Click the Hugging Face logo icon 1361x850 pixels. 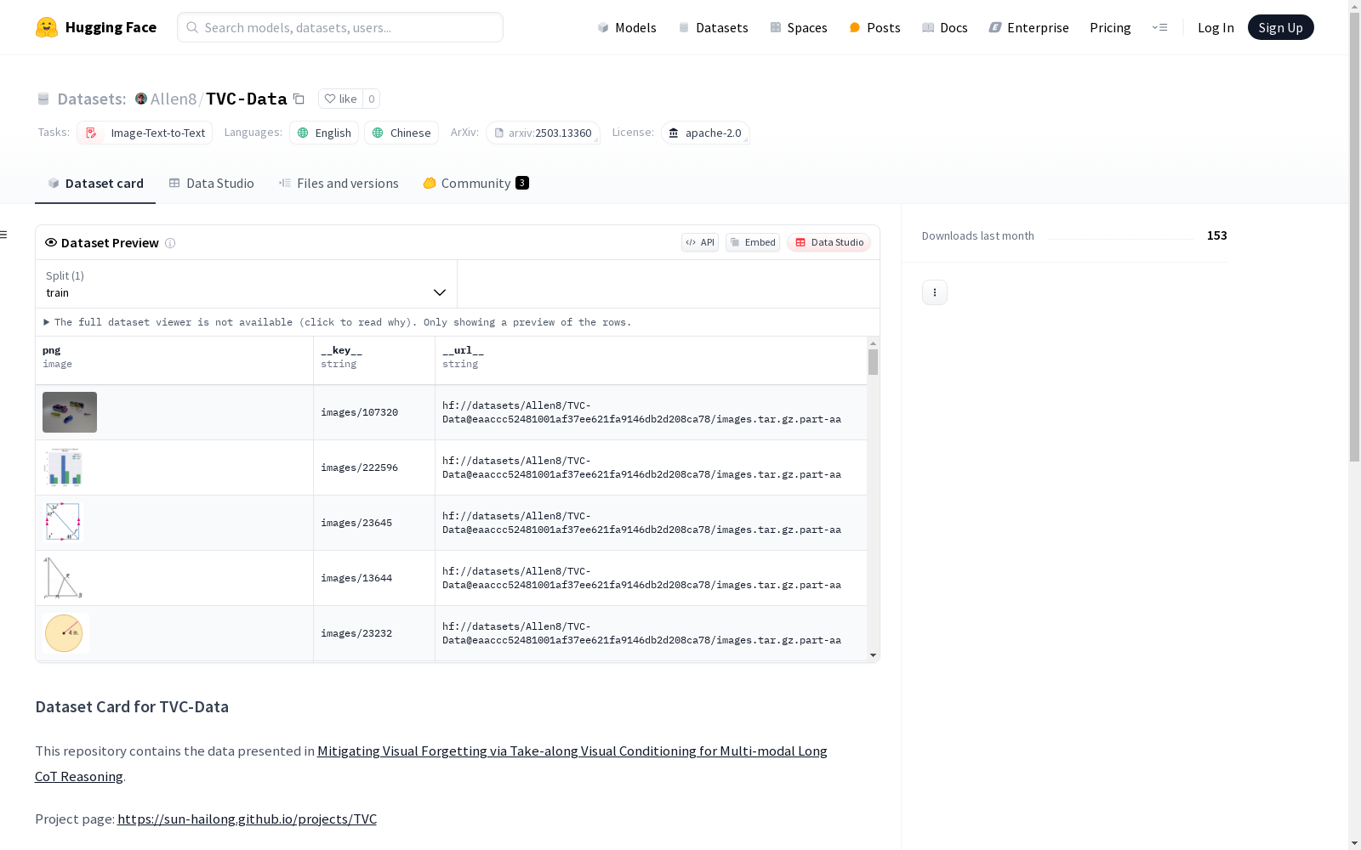(47, 27)
